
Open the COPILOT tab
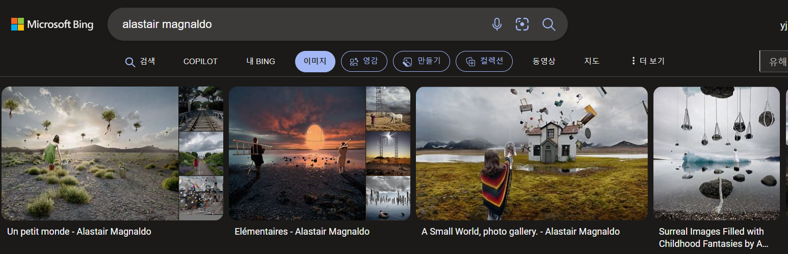[x=200, y=62]
